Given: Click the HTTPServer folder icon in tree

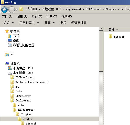Looking at the screenshot, I should pos(15,110).
